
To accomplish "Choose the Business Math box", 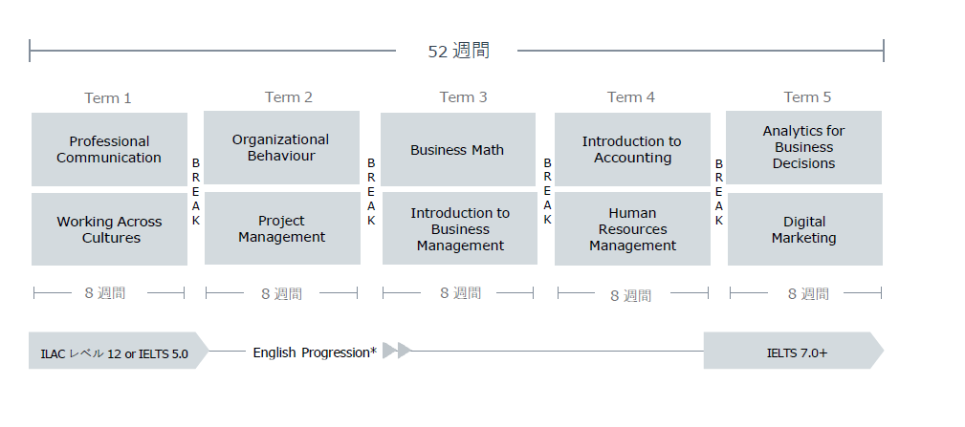I will tap(458, 149).
